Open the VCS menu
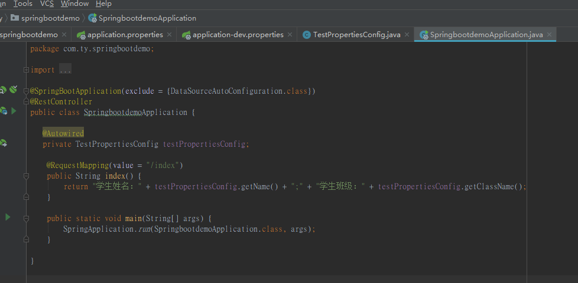This screenshot has width=578, height=283. pyautogui.click(x=47, y=4)
